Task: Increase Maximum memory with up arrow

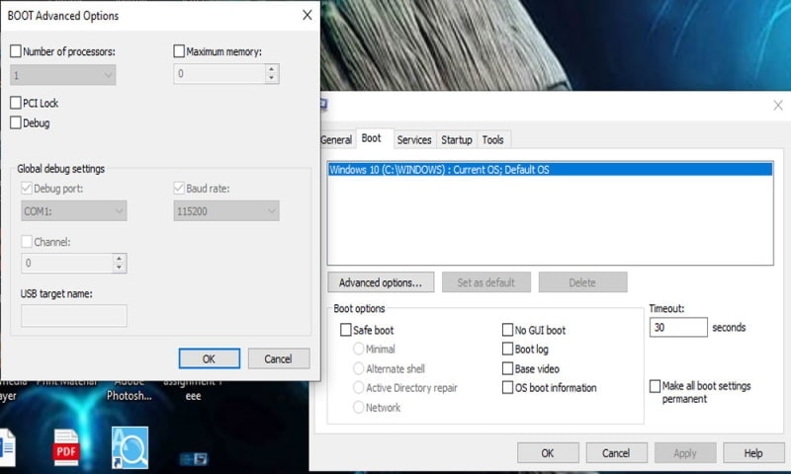Action: pyautogui.click(x=271, y=69)
